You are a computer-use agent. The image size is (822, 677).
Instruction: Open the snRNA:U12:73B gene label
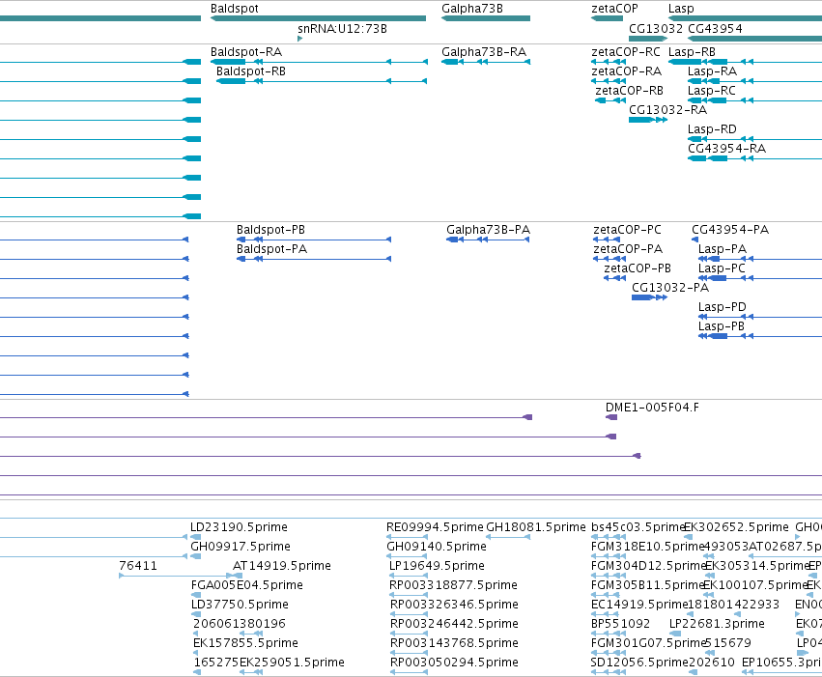coord(342,29)
